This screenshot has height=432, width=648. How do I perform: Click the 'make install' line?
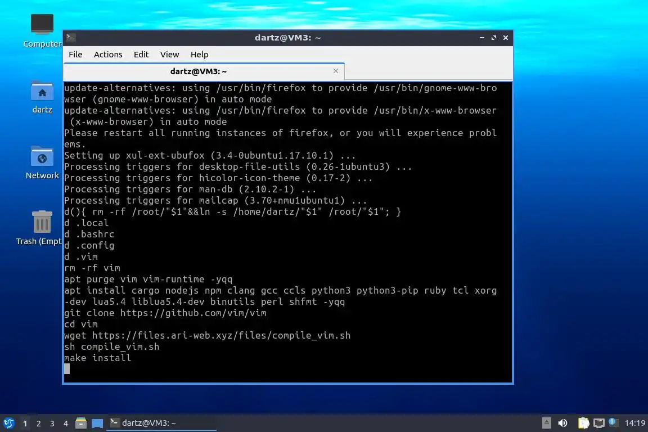point(97,358)
